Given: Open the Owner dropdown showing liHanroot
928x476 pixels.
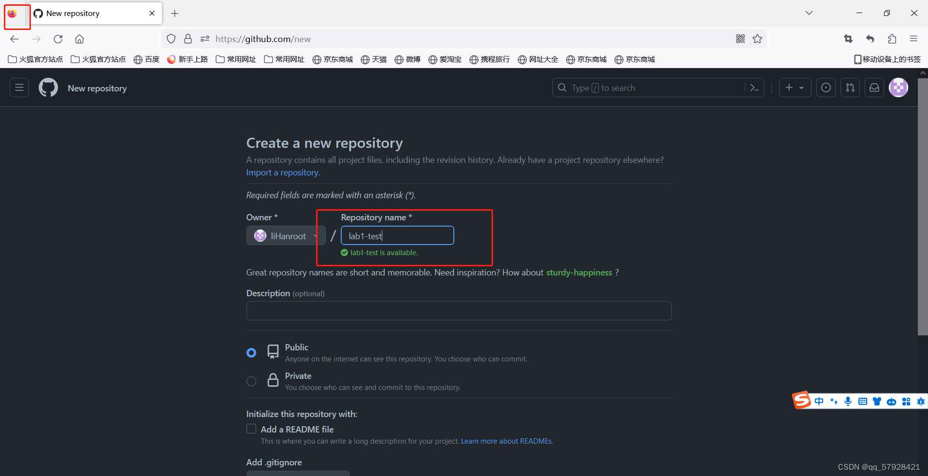Looking at the screenshot, I should point(286,236).
